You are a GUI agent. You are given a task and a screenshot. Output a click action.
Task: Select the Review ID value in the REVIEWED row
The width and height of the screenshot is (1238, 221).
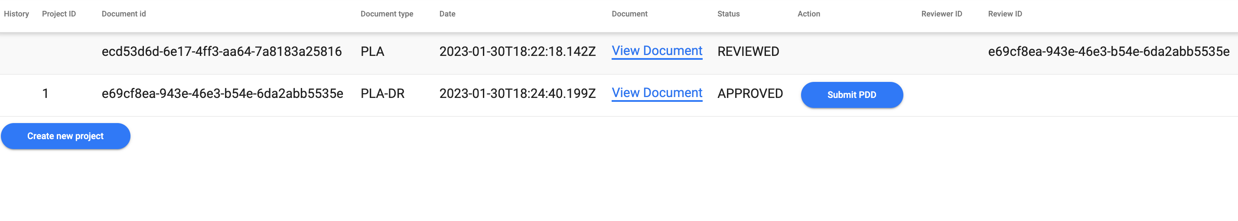[x=1108, y=52]
